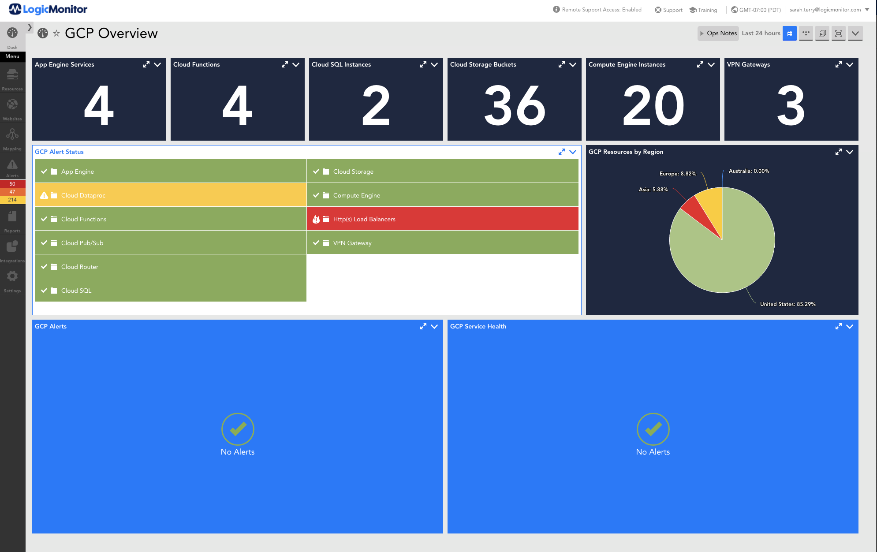Maximize the GCP Alert Status widget
The height and width of the screenshot is (552, 877).
562,152
